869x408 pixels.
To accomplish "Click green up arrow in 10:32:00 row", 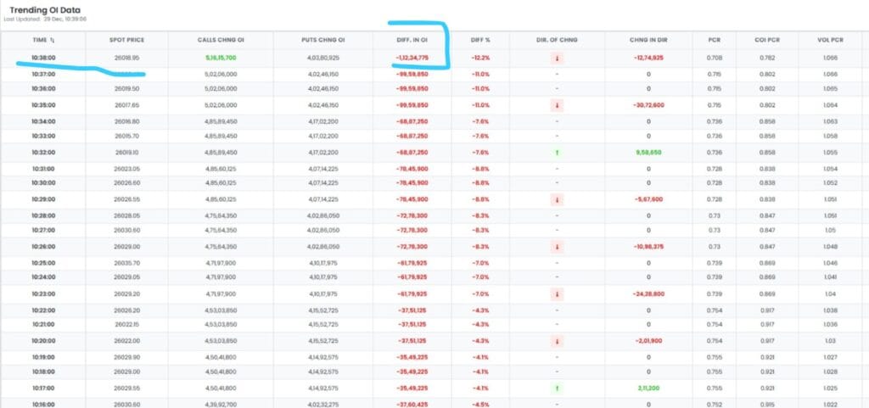I will click(x=557, y=152).
